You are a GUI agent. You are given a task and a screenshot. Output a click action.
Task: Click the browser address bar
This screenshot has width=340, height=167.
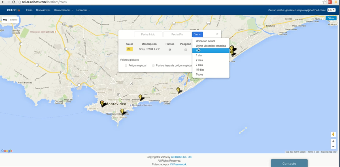(x=170, y=2)
